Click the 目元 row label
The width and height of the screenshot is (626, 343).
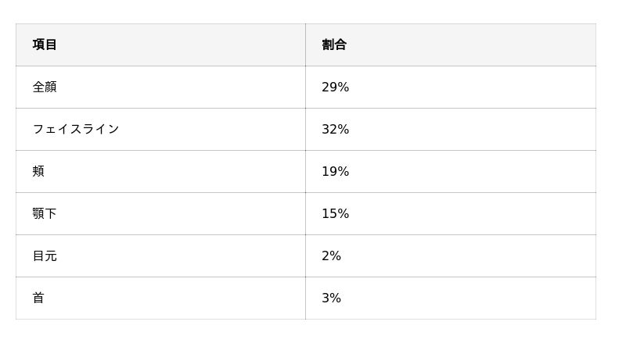tap(45, 255)
